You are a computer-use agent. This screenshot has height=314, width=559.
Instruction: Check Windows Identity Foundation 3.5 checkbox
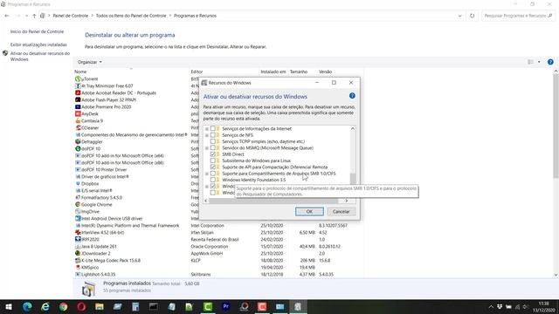click(x=213, y=180)
